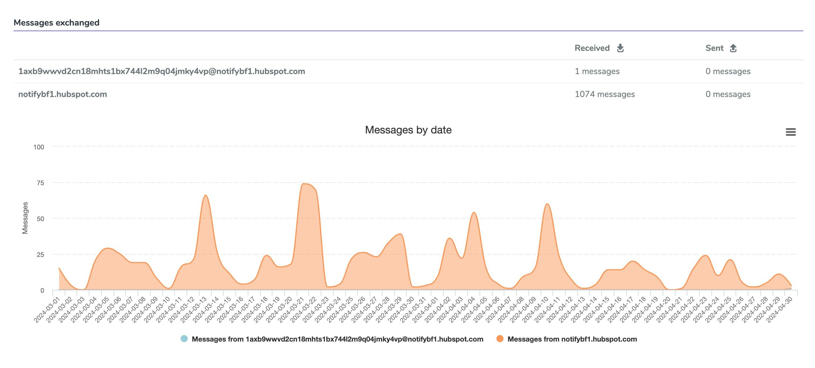815x368 pixels.
Task: Select the 'Received' column header
Action: (x=592, y=48)
